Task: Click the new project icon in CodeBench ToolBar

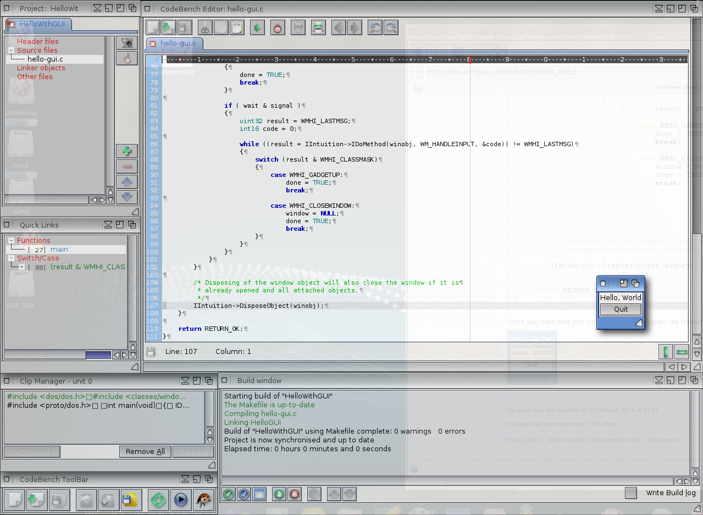Action: (x=14, y=500)
